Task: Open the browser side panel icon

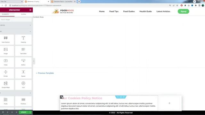Action: tap(199, 5)
